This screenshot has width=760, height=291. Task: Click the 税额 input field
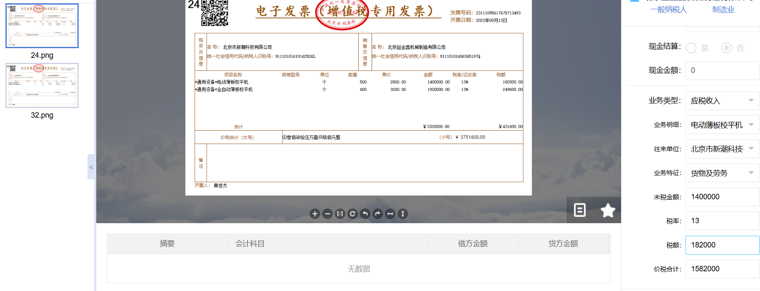722,245
